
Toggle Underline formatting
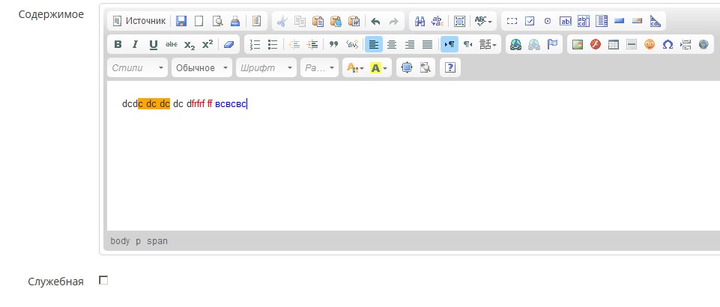coord(154,44)
